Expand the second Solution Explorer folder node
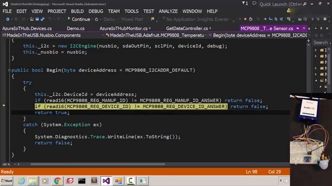 tap(316, 56)
